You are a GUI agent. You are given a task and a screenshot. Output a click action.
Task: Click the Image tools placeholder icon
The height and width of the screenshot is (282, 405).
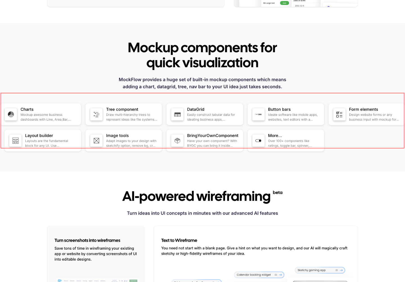96,141
